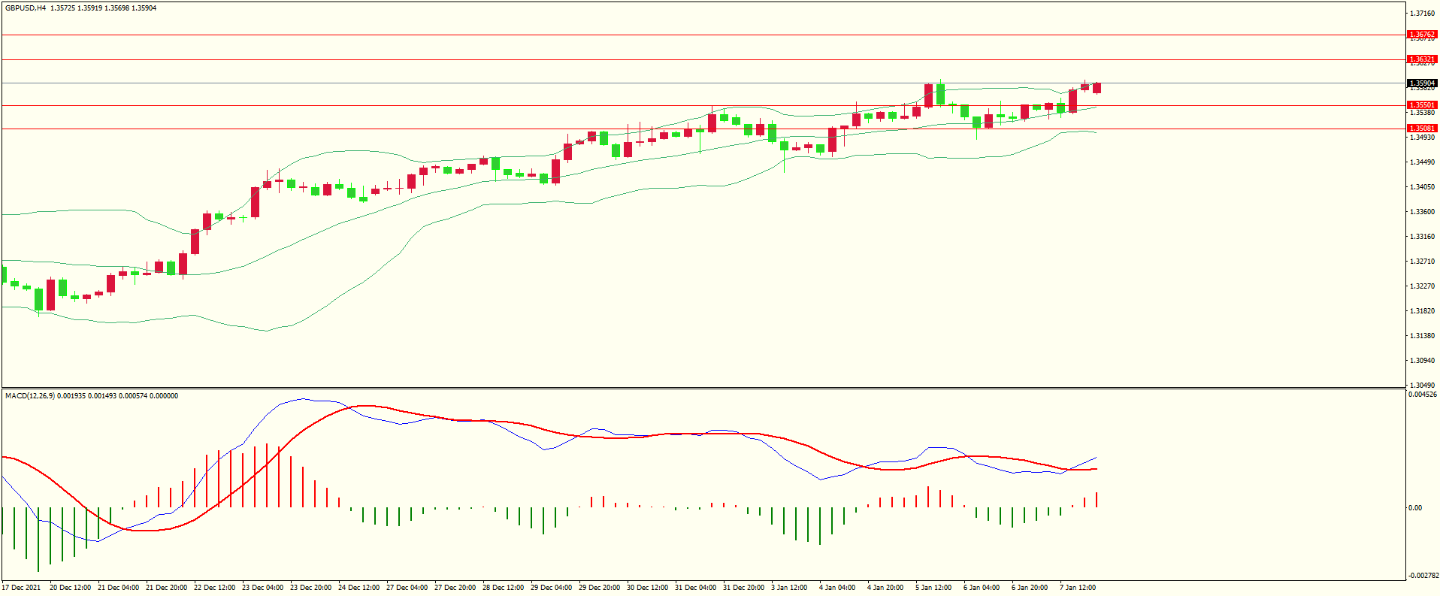Select the red 1.35501 price level label
1440x596 pixels.
1421,106
